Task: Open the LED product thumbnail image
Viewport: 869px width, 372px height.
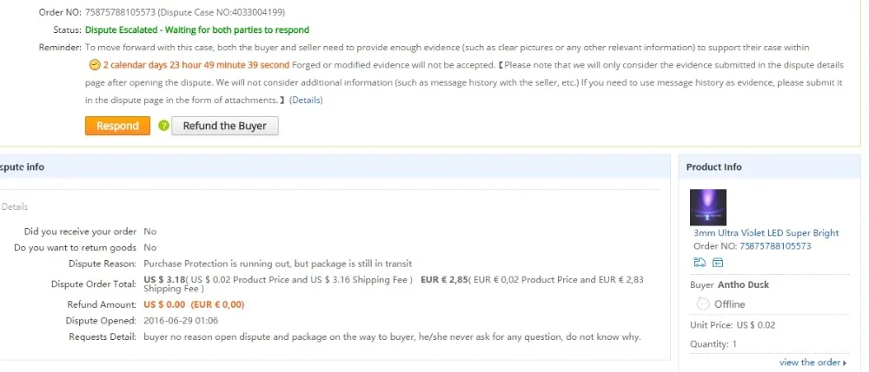Action: point(707,207)
